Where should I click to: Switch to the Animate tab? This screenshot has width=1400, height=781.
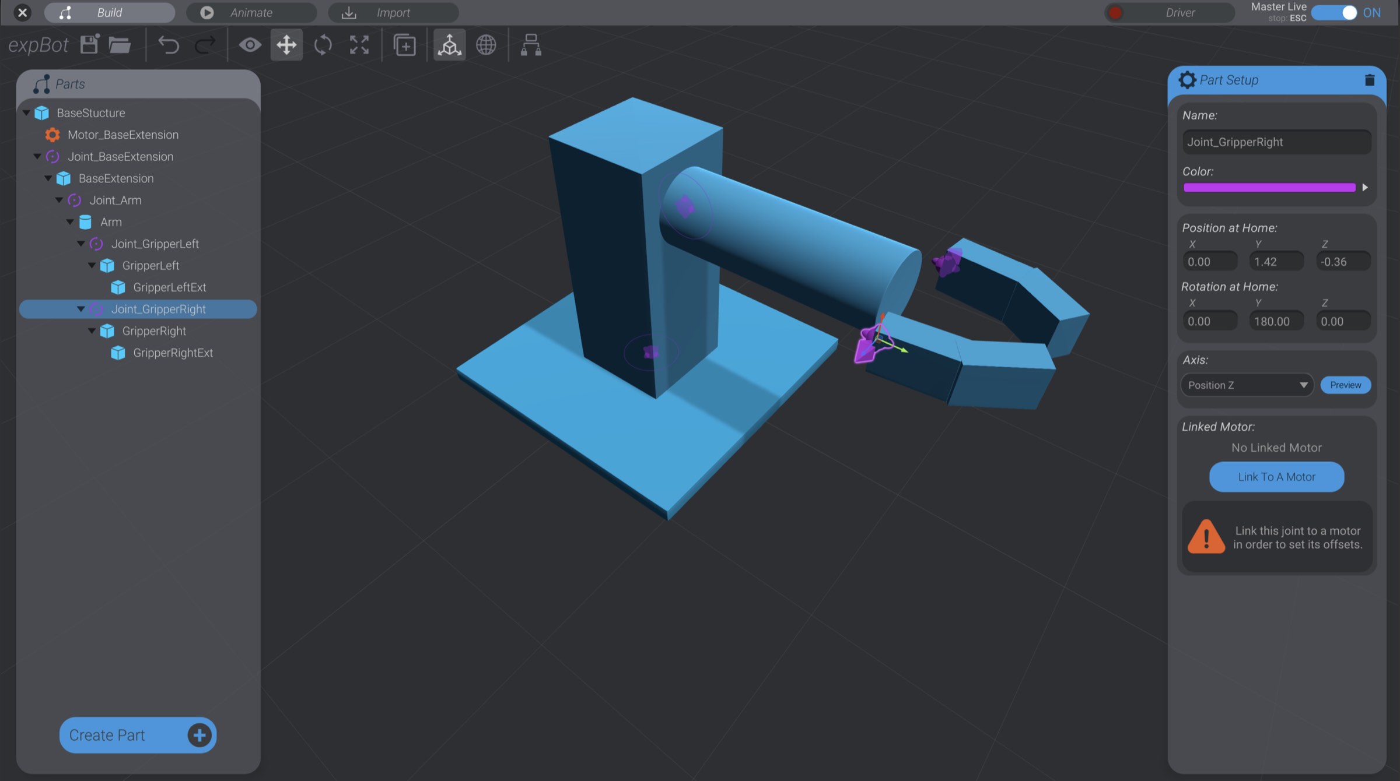pos(251,12)
